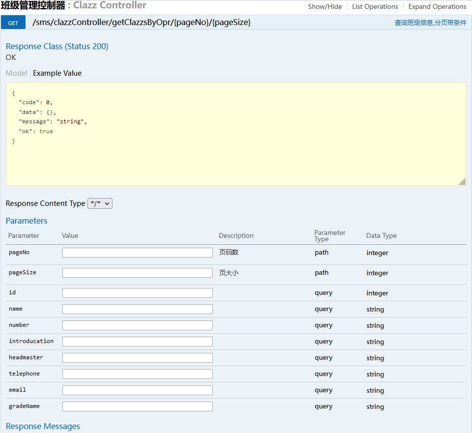Toggle the getClazzsByOpr endpoint path
The width and height of the screenshot is (472, 433).
[141, 22]
